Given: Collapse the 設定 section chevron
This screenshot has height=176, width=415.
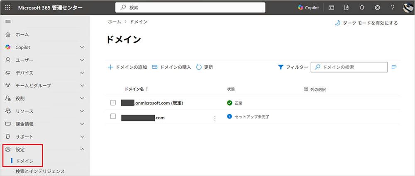Looking at the screenshot, I should tap(82, 149).
